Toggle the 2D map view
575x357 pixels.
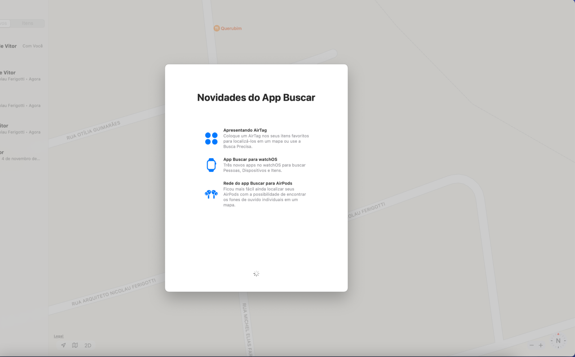coord(88,345)
